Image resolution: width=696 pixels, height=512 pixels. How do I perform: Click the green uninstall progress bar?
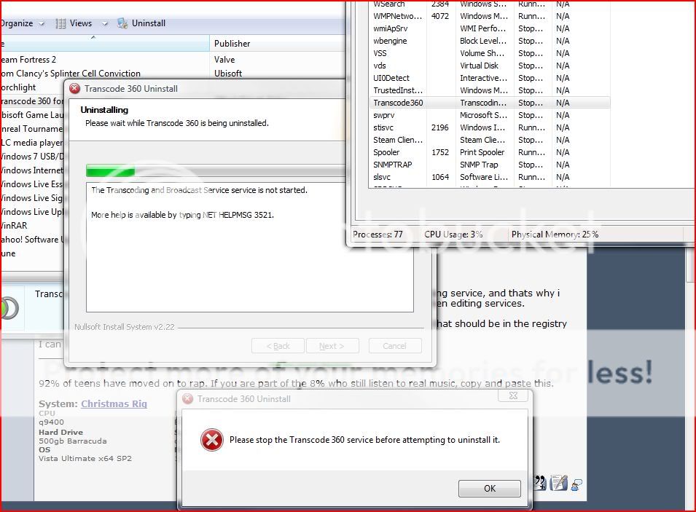(x=111, y=171)
